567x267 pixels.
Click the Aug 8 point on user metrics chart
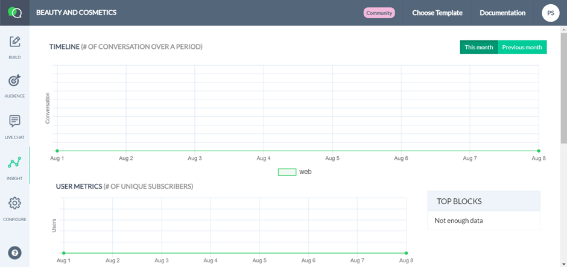click(x=406, y=253)
